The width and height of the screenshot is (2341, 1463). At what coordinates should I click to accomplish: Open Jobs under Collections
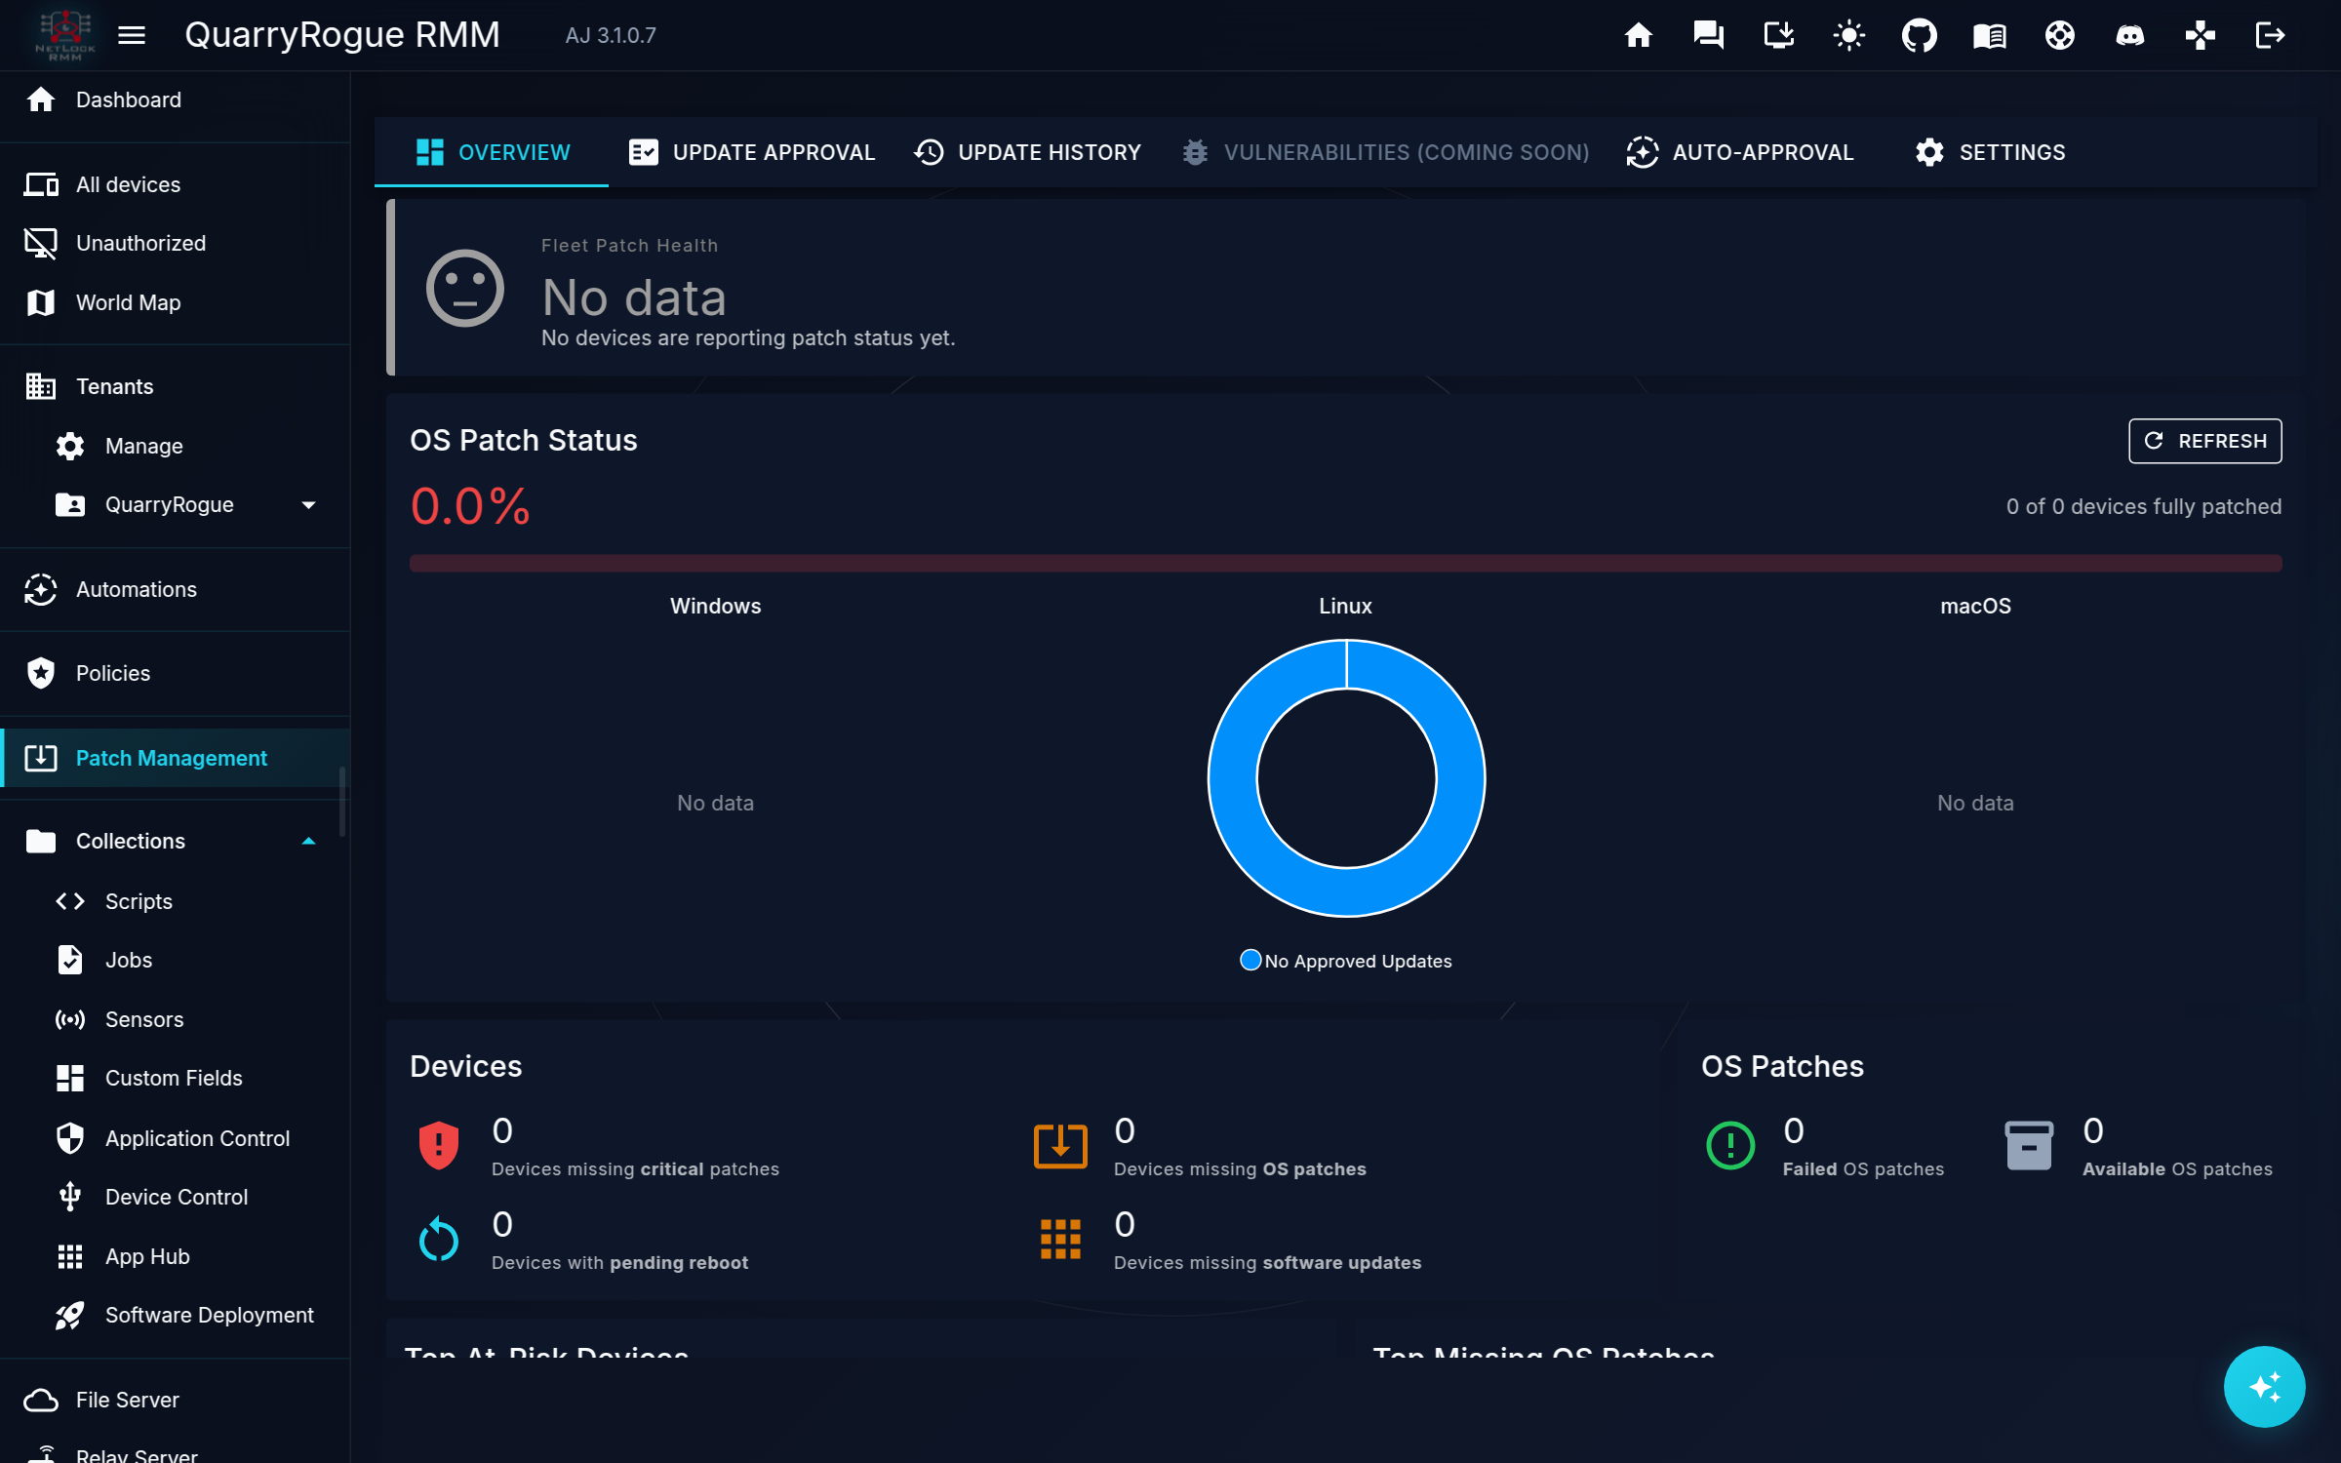pos(175,960)
